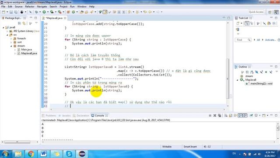Toggle Hide Fields in Outline toolbar
Image resolution: width=280 pixels, height=158 pixels.
[x=257, y=72]
